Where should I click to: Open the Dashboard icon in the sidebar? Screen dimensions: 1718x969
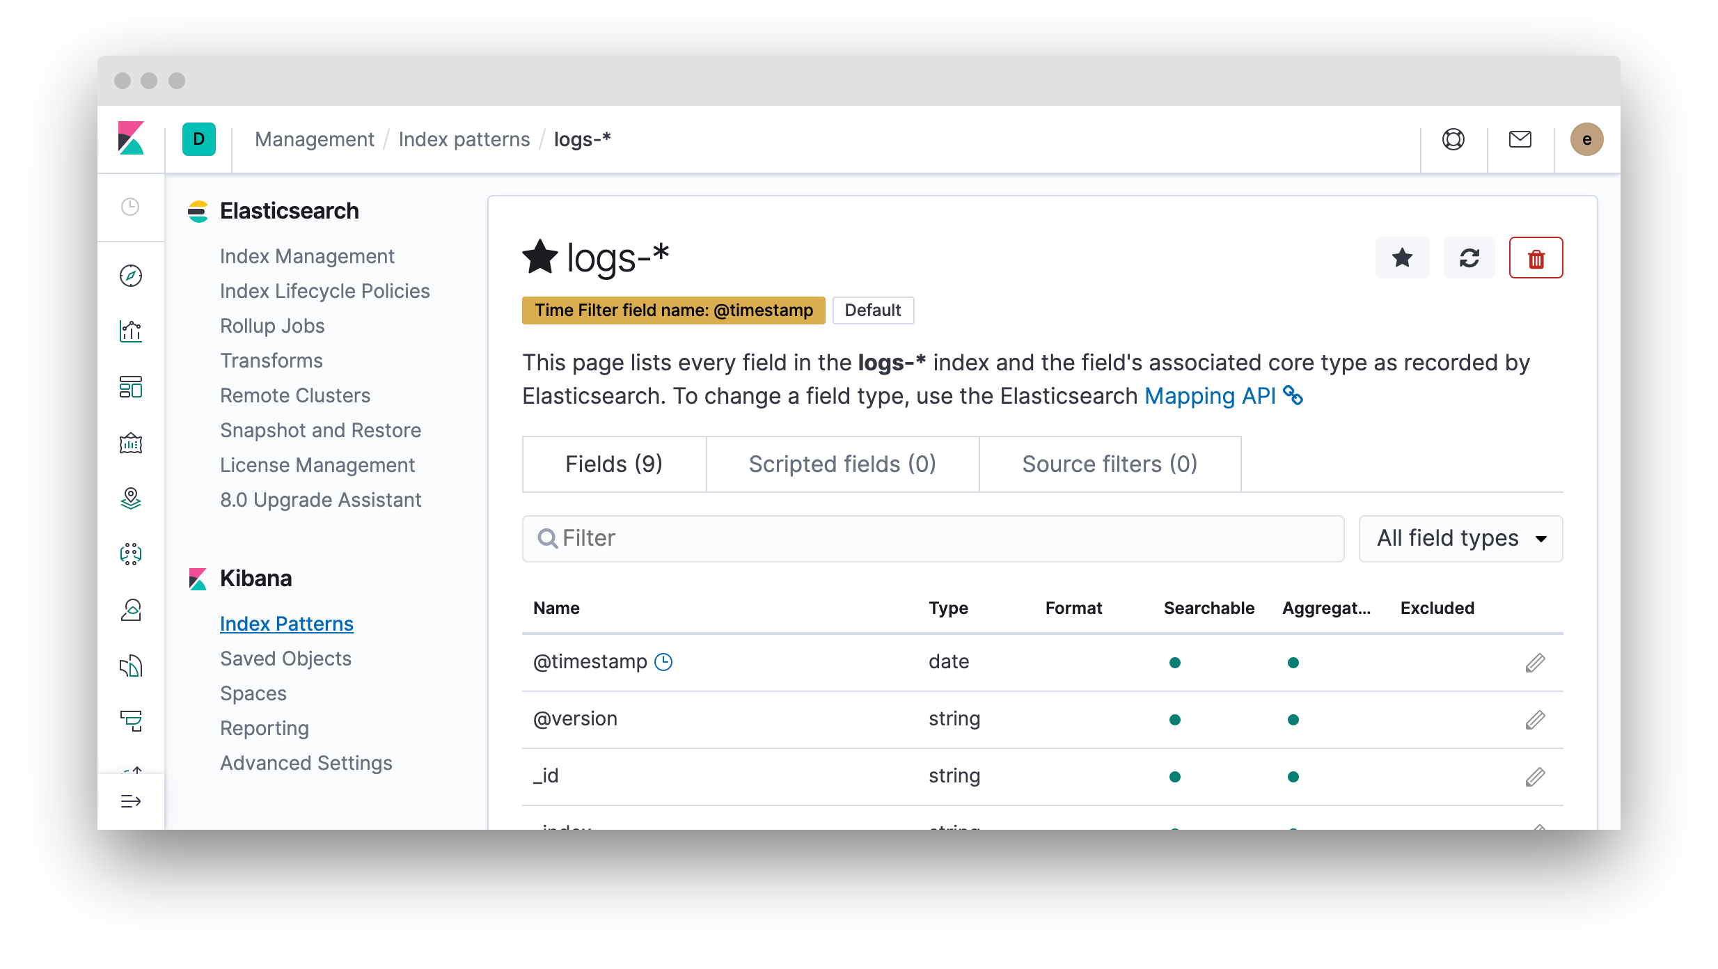[131, 387]
